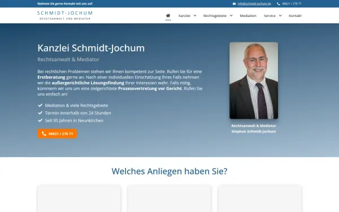Screen dimensions: 339x212
Task: Click checkmark beside Mediation & viele Rechtsgebiete
Action: (40, 105)
